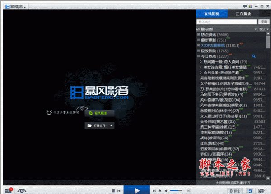This screenshot has height=194, width=271.
Task: Mute audio via the speaker icon
Action: tap(166, 191)
